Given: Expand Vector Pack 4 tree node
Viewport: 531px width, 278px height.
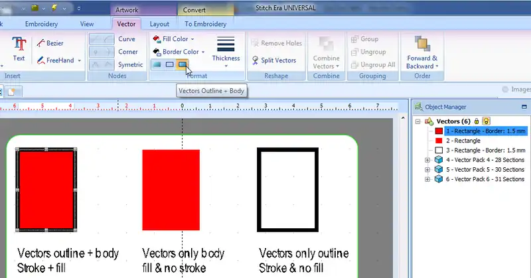Looking at the screenshot, I should (x=426, y=160).
